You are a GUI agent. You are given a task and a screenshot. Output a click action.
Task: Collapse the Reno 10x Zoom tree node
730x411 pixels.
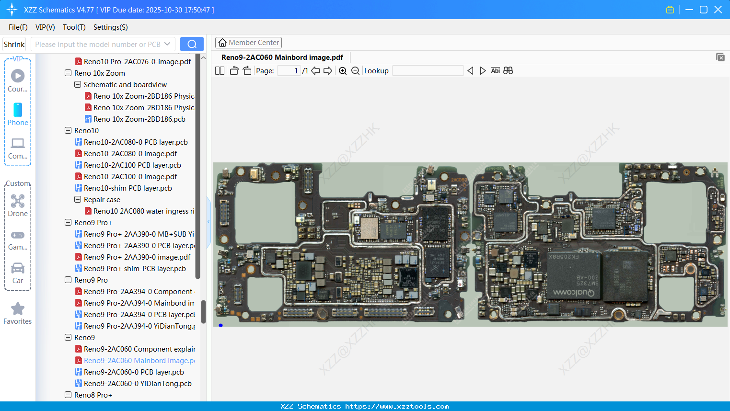click(68, 73)
